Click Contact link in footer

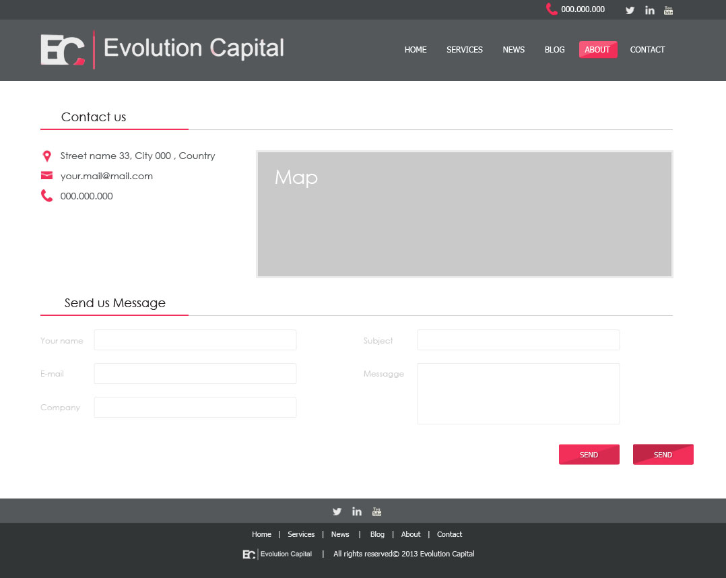(450, 534)
